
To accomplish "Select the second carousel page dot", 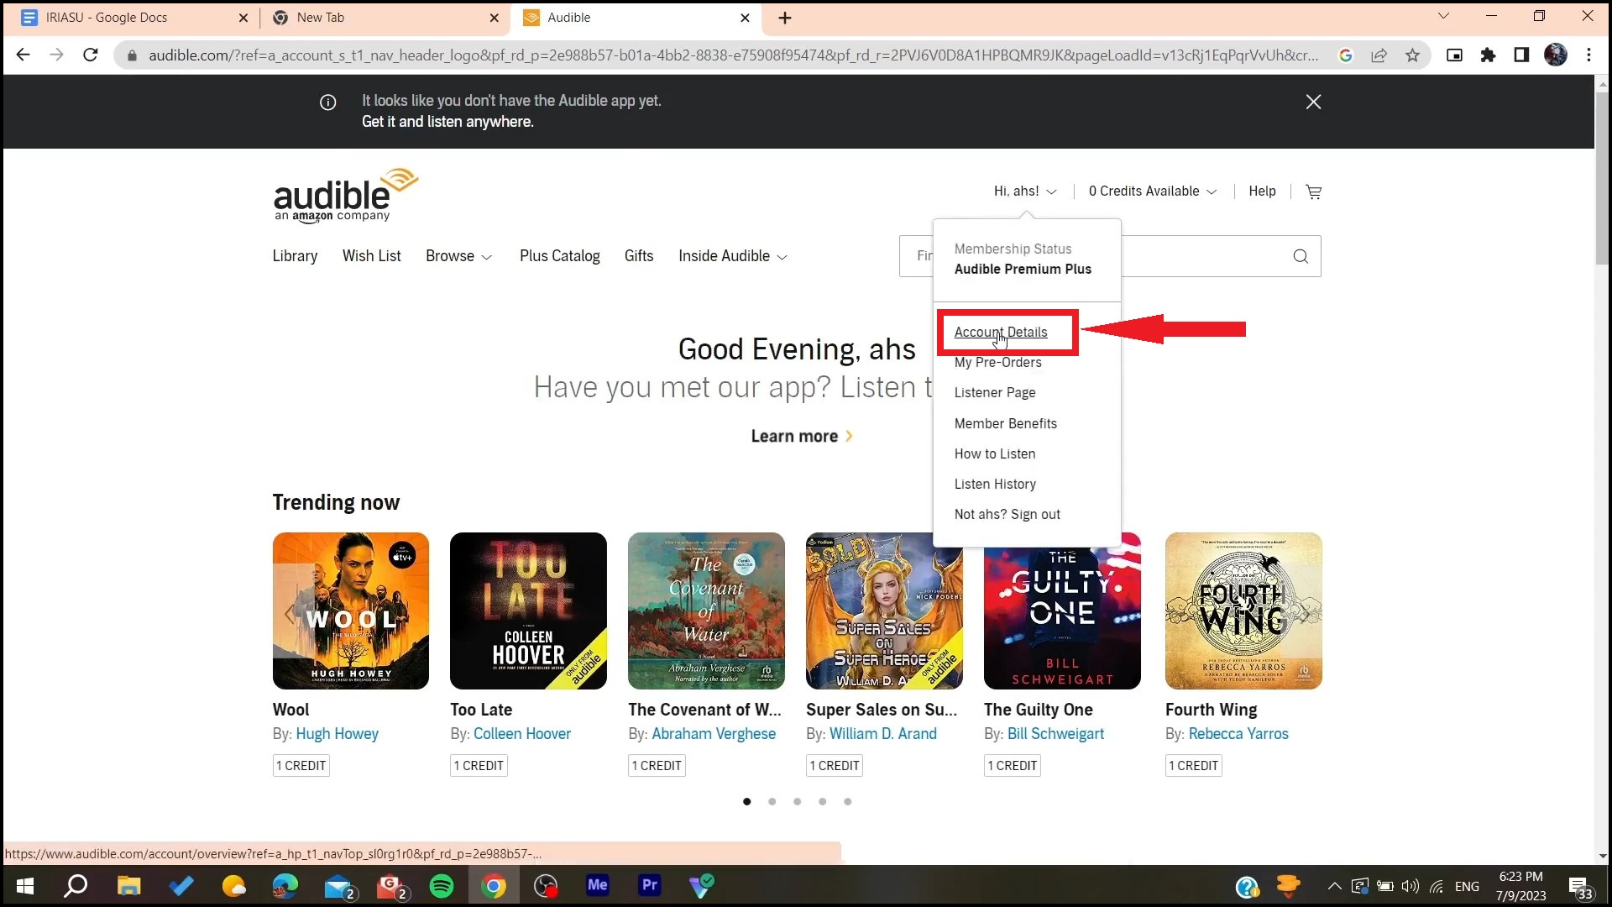I will coord(772,801).
